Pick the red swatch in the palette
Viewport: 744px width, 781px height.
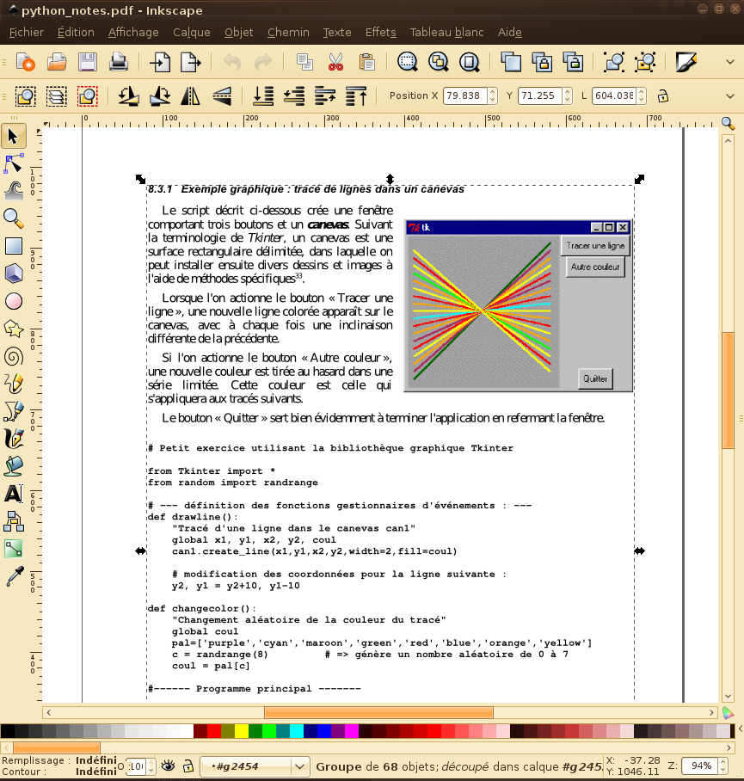click(214, 731)
